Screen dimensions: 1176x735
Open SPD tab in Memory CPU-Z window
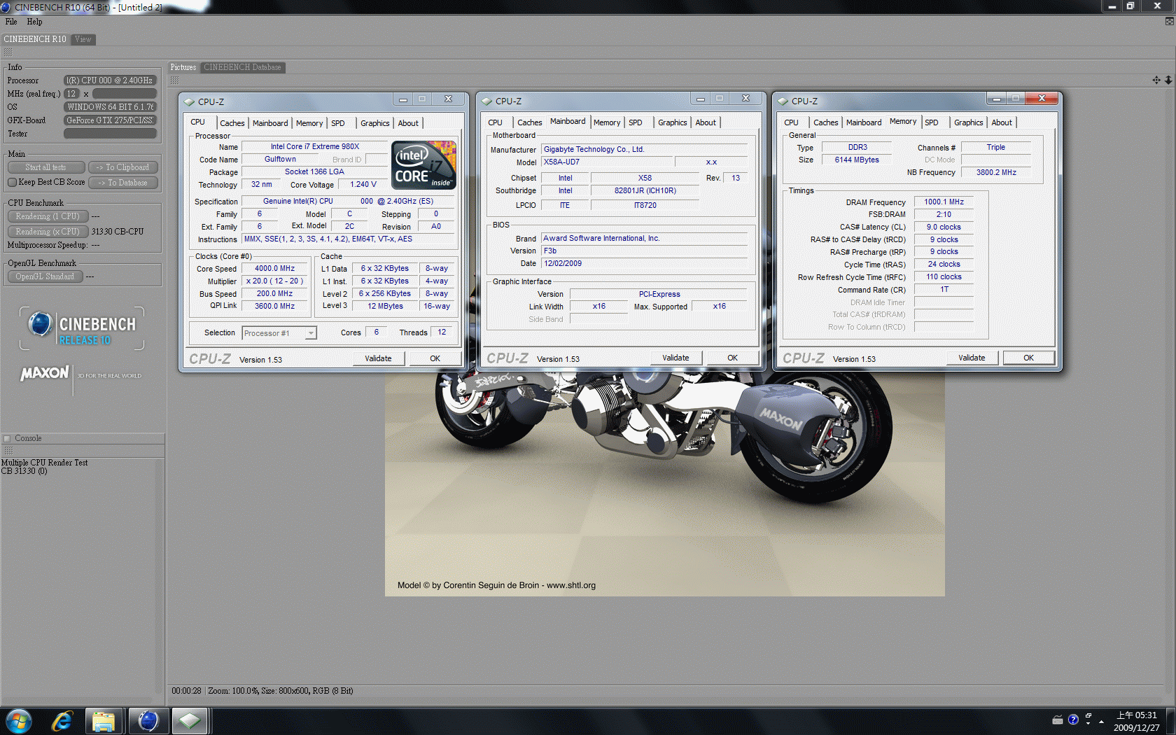coord(932,122)
